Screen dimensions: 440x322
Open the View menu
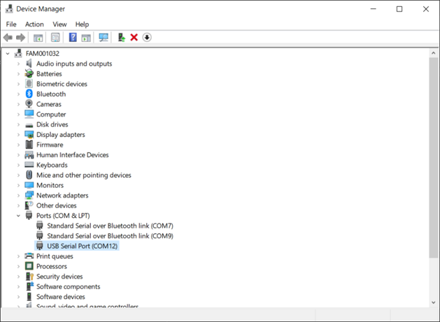tap(59, 24)
